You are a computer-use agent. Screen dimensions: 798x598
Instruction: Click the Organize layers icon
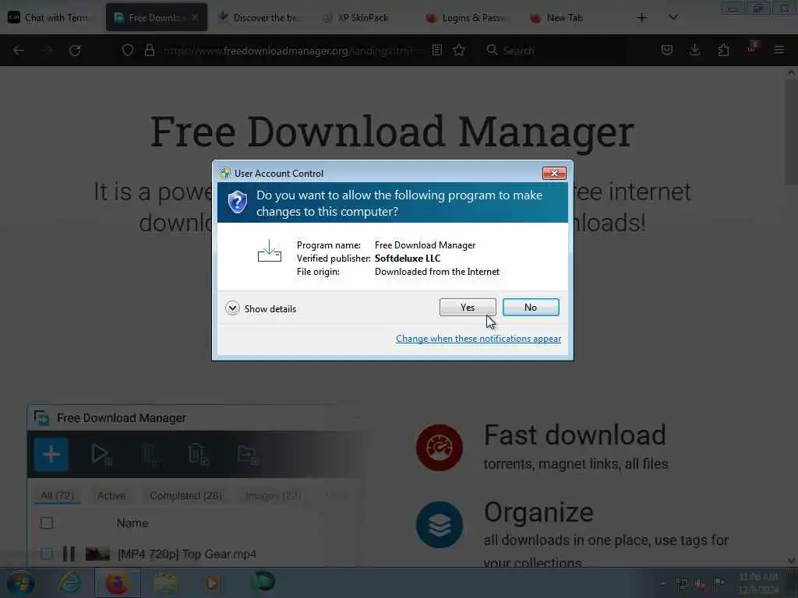click(440, 525)
